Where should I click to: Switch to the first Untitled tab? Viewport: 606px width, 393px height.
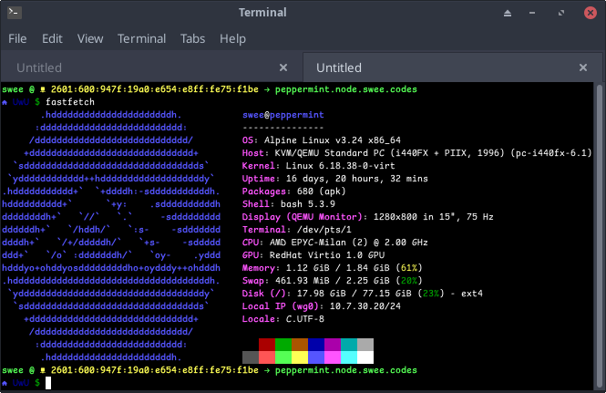coord(151,67)
